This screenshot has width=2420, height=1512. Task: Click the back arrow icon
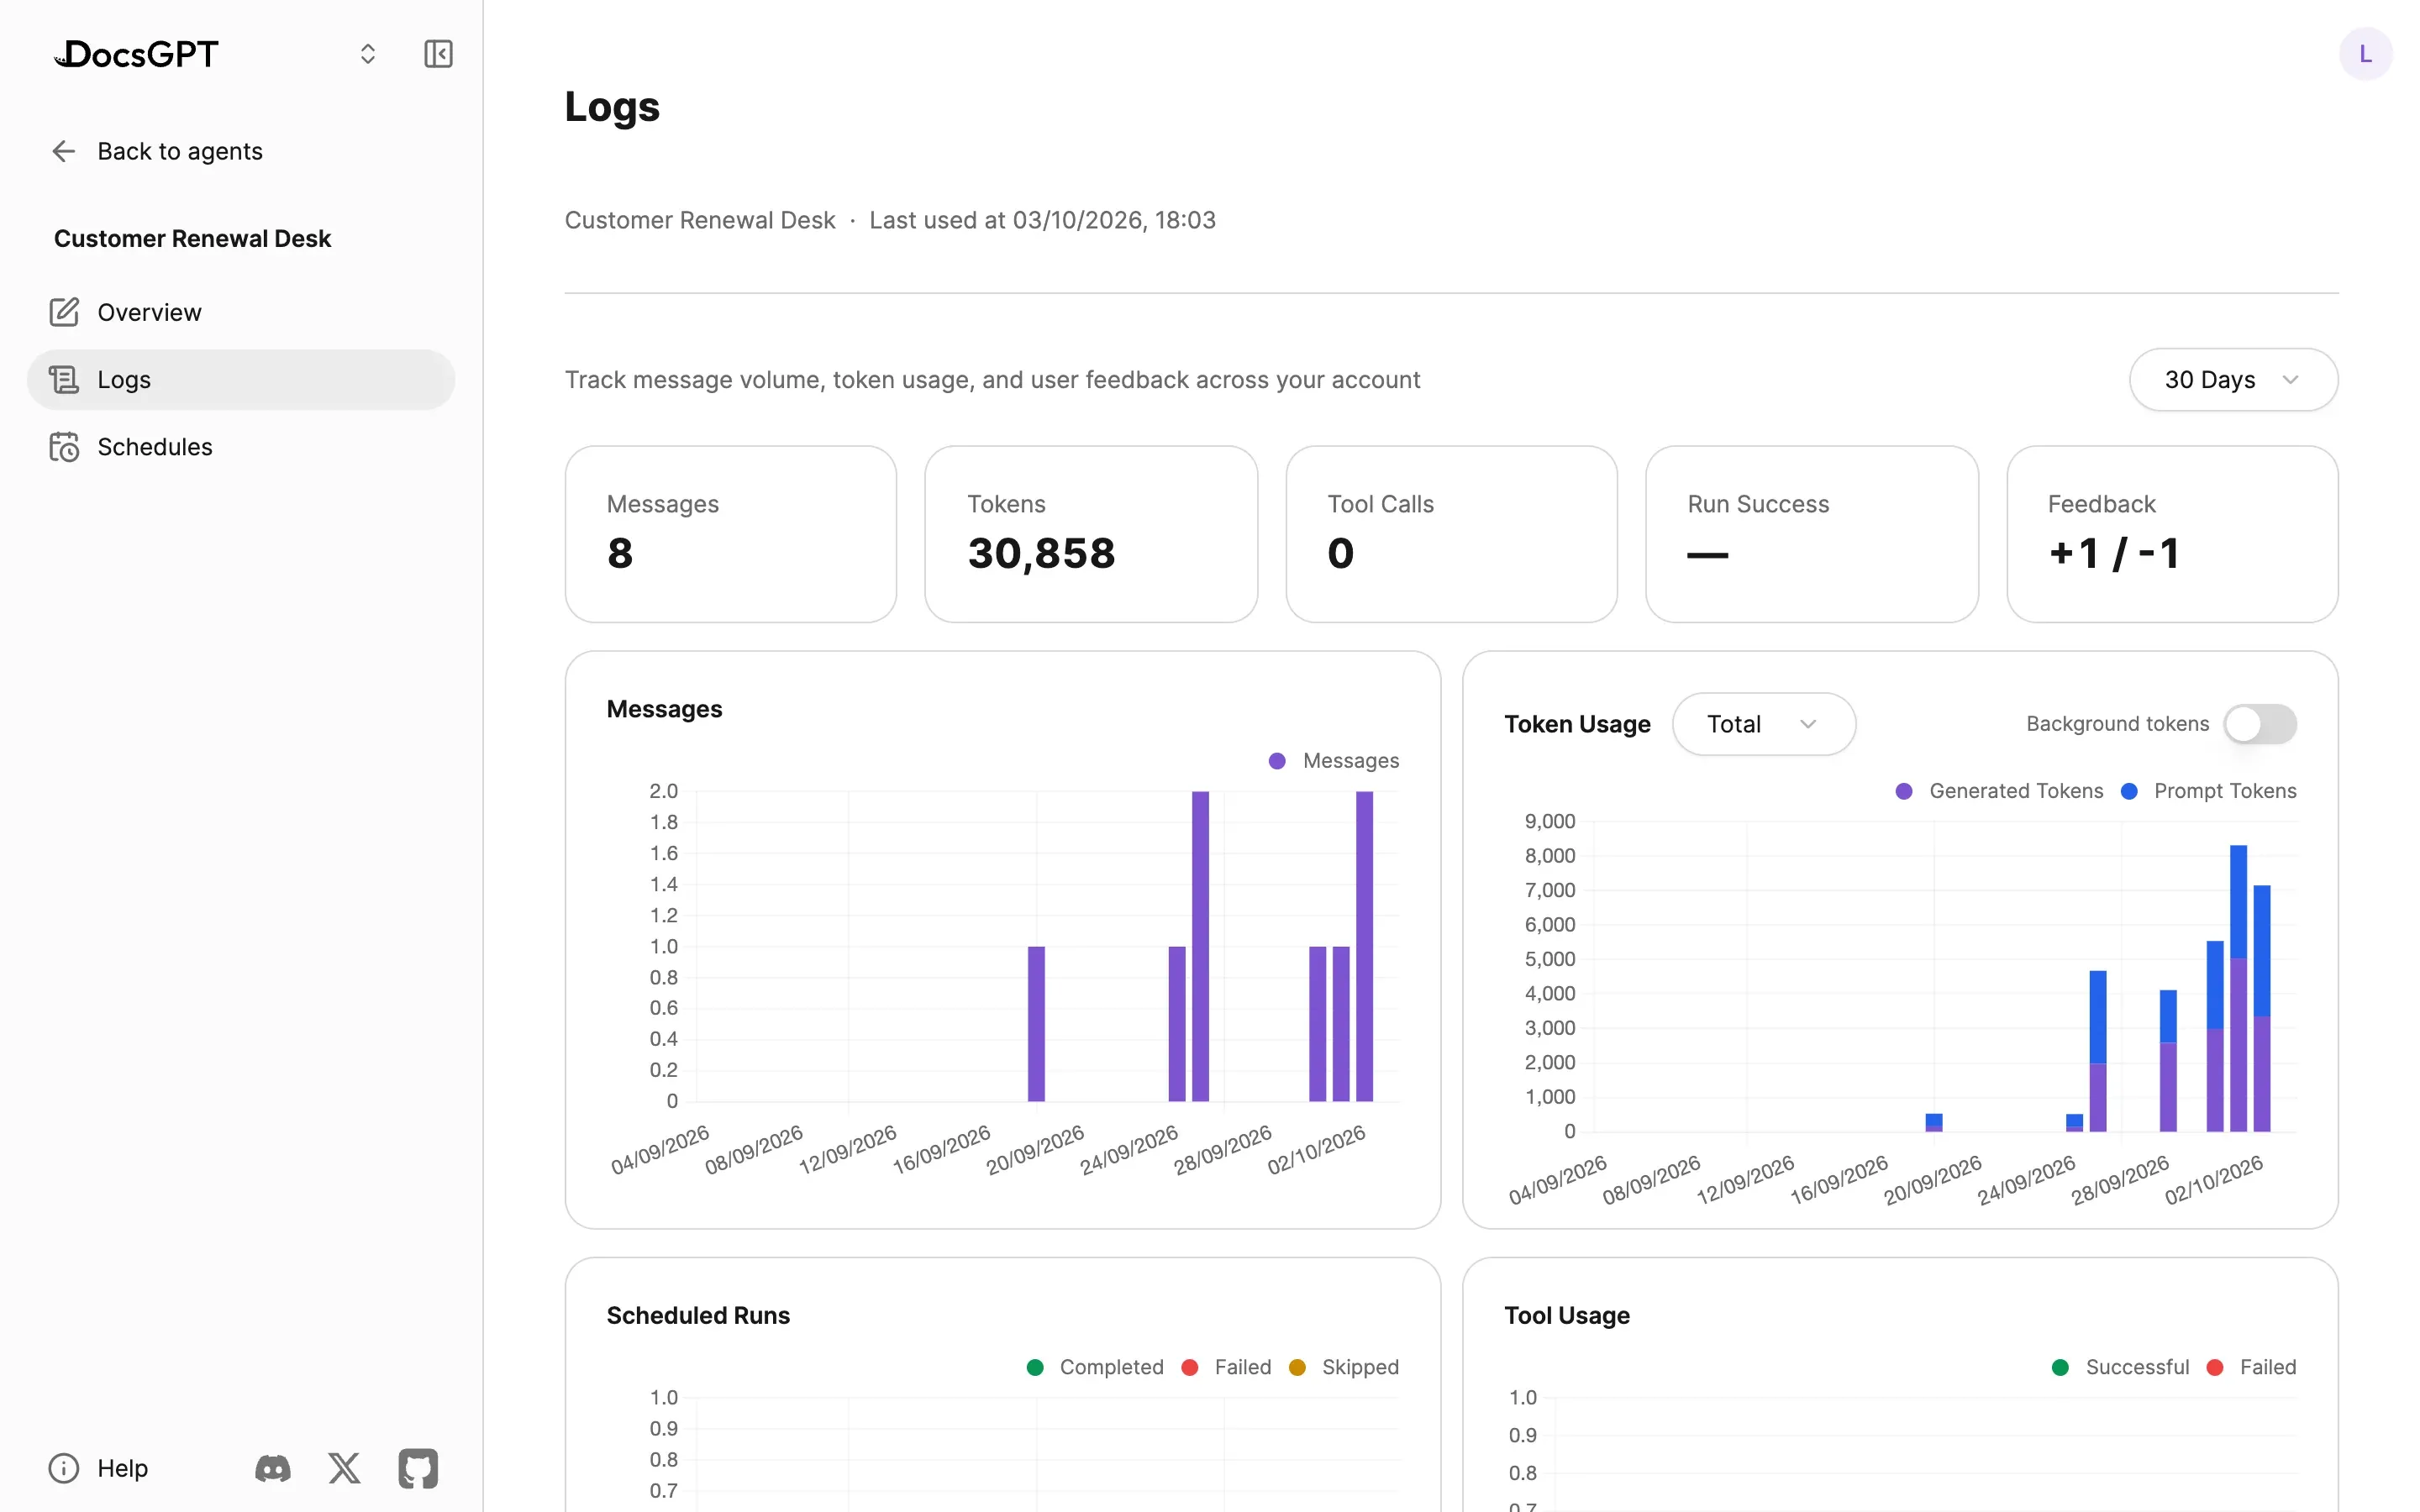(x=64, y=151)
